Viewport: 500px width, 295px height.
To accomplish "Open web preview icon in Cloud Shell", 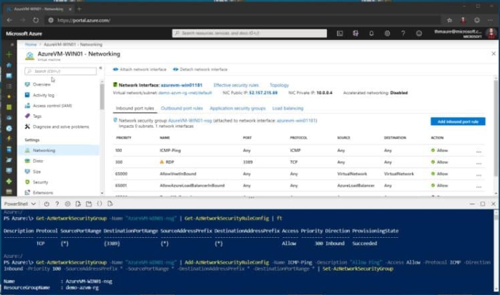I will pos(110,204).
